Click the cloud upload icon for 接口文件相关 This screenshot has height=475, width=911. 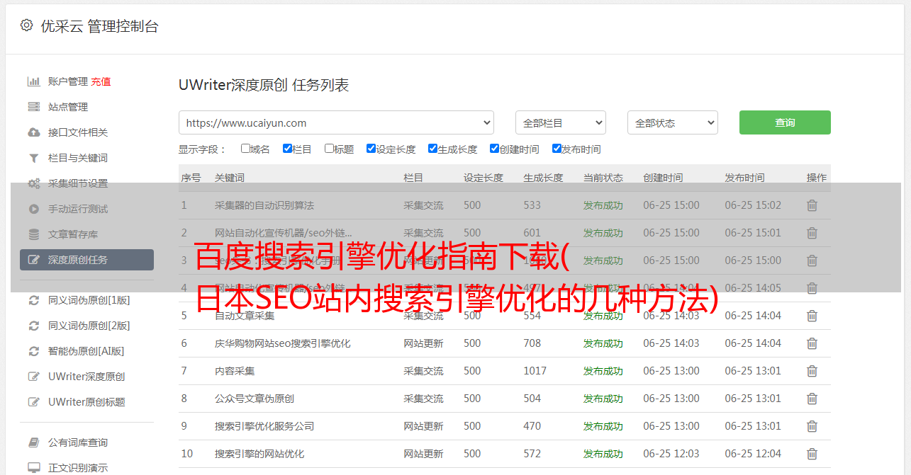(x=33, y=132)
